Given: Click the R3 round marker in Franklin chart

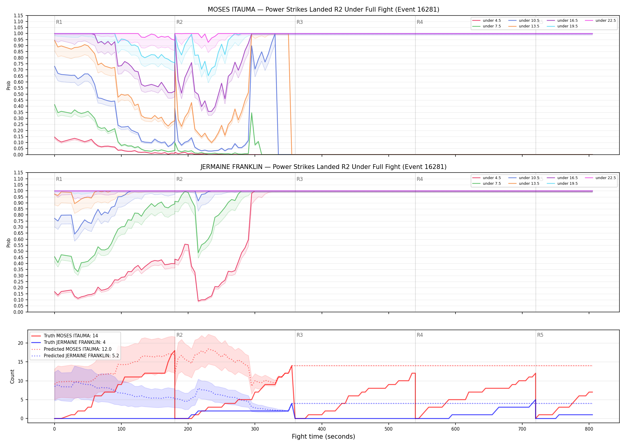Looking at the screenshot, I should point(300,179).
